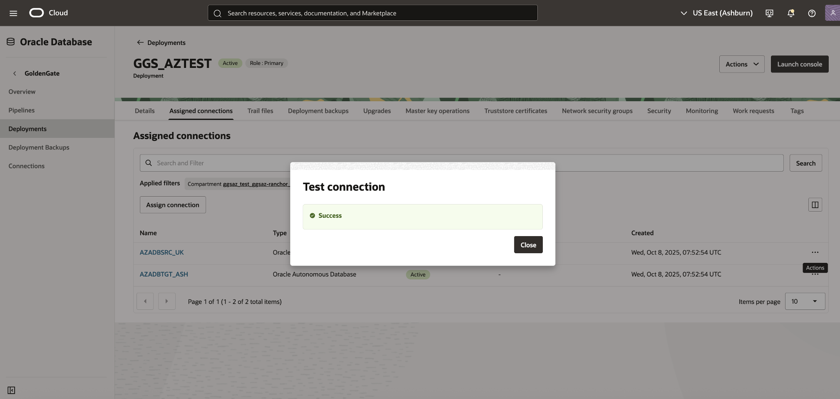The image size is (840, 399).
Task: Launch the GoldenGate console
Action: point(800,64)
